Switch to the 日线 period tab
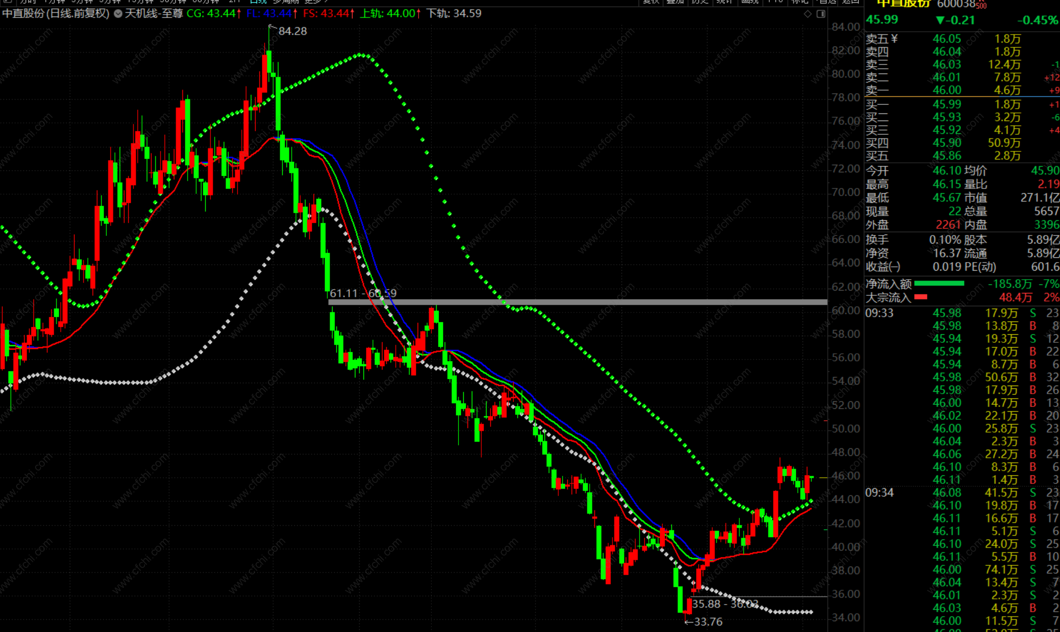Screen dimensions: 1060x632 [x=258, y=1]
